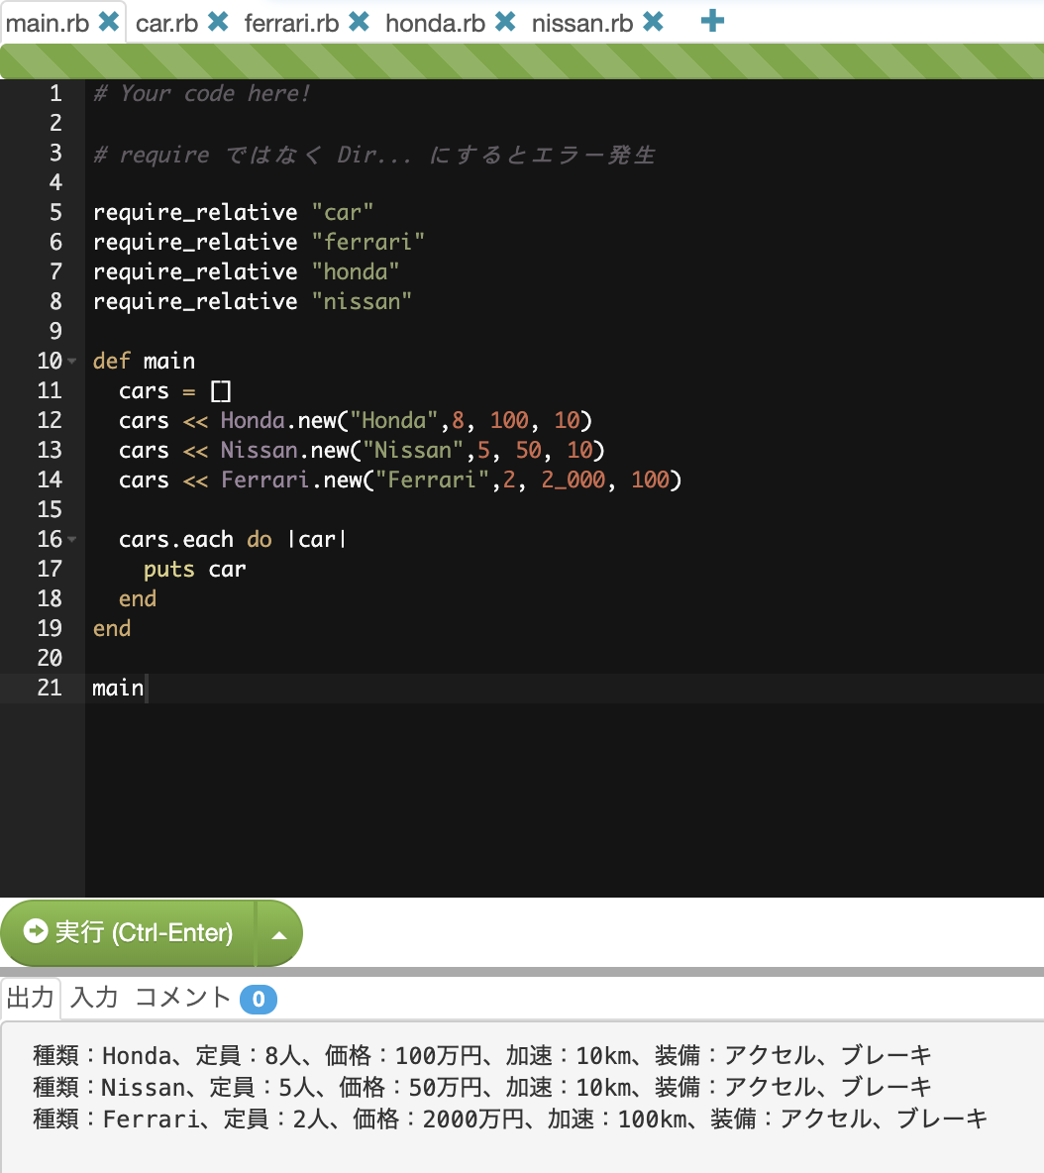This screenshot has height=1173, width=1044.
Task: Collapse the def main fold at line 10
Action: (x=71, y=361)
